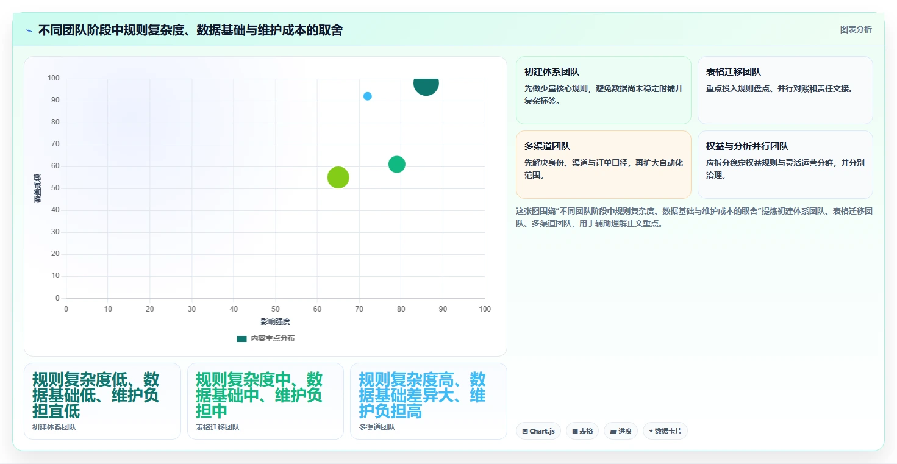Viewport: 897px width, 464px height.
Task: Click the 规则复杂度高 data card headline
Action: (x=423, y=395)
